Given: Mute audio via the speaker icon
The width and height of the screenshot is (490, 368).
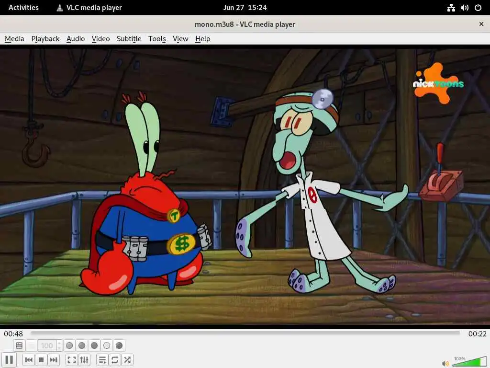Looking at the screenshot, I should 445,363.
